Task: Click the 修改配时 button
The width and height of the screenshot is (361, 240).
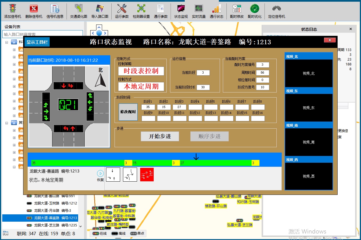Action: click(x=128, y=112)
